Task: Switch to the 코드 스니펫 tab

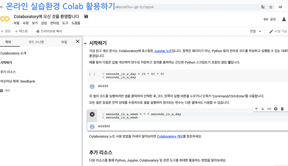Action: click(36, 42)
